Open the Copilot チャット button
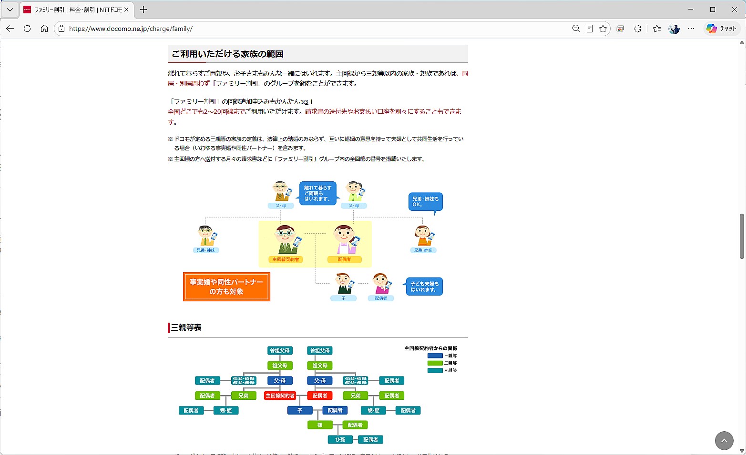This screenshot has width=746, height=455. [722, 29]
